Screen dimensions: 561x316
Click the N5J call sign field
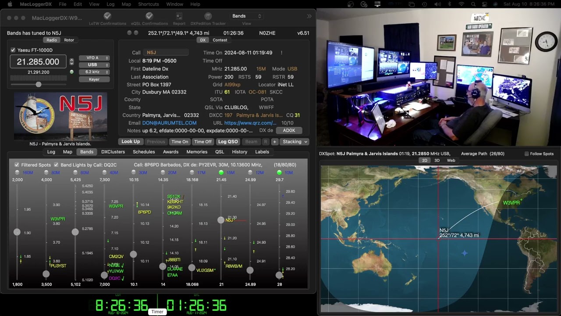pyautogui.click(x=167, y=53)
